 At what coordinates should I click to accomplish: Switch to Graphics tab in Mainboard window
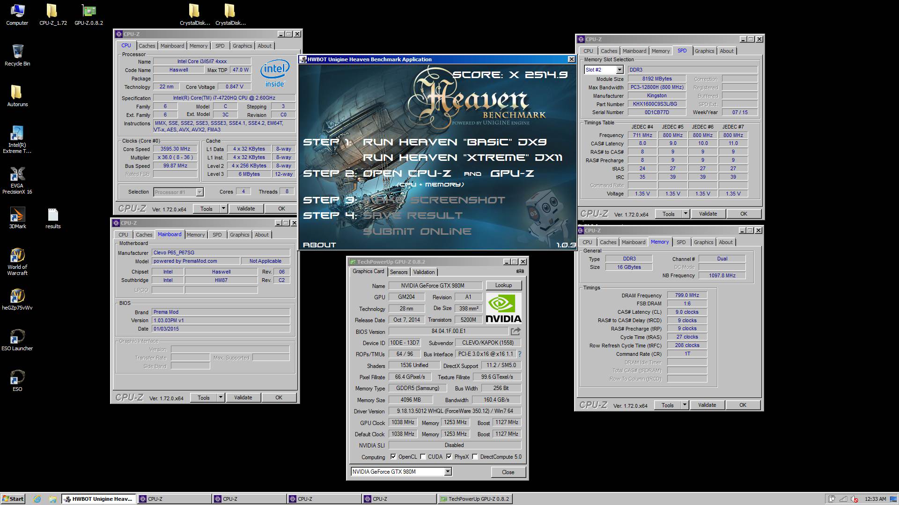(x=239, y=235)
